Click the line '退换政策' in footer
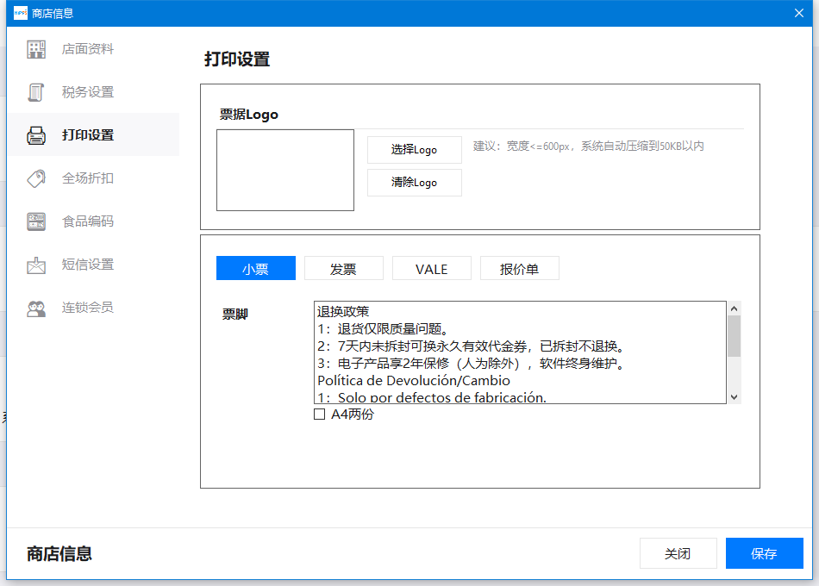This screenshot has height=586, width=819. click(343, 312)
